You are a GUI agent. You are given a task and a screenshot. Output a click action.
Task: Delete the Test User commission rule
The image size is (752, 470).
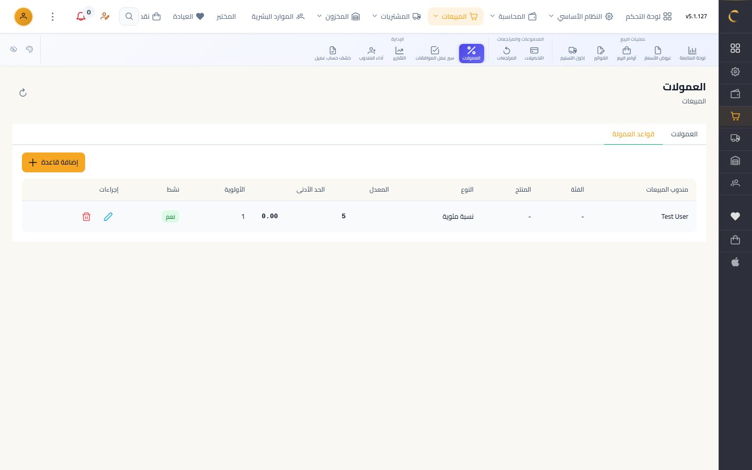(87, 217)
